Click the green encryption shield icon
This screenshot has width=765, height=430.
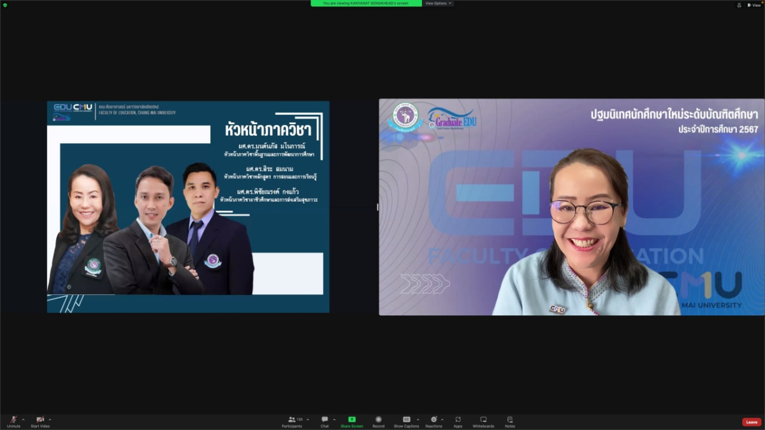(x=5, y=5)
